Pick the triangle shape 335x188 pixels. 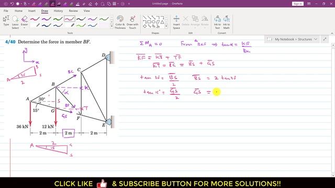point(162,22)
